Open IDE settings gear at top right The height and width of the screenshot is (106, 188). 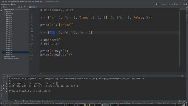point(187,4)
